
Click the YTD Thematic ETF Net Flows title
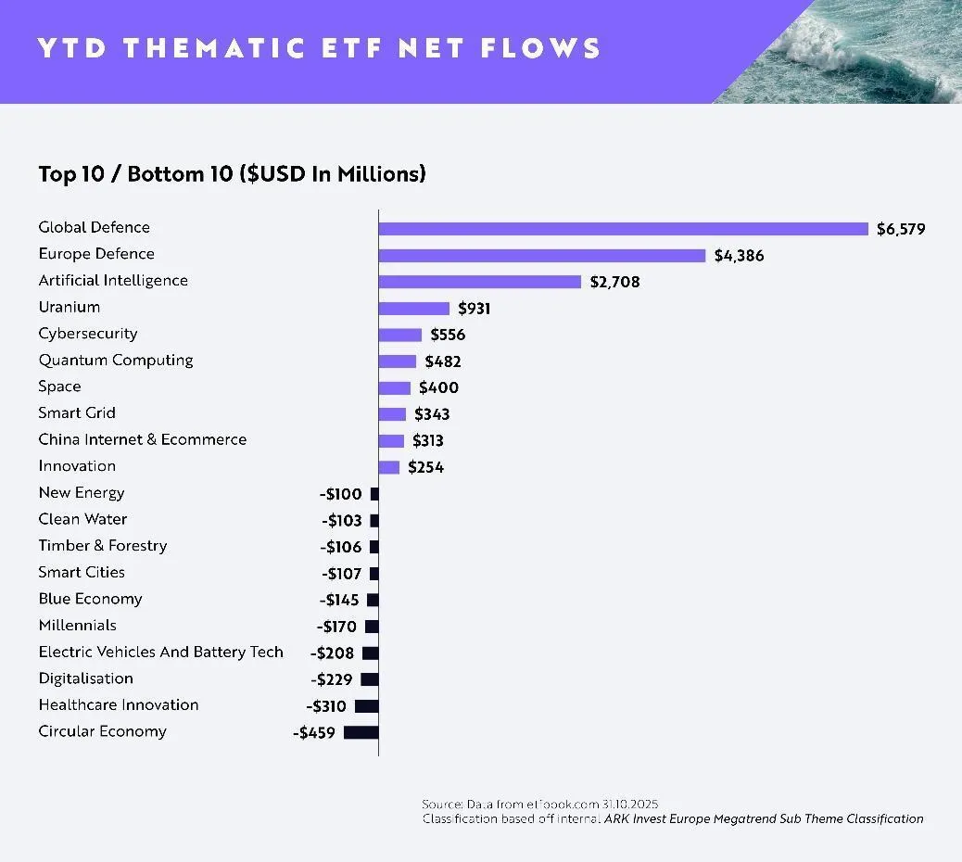(319, 48)
